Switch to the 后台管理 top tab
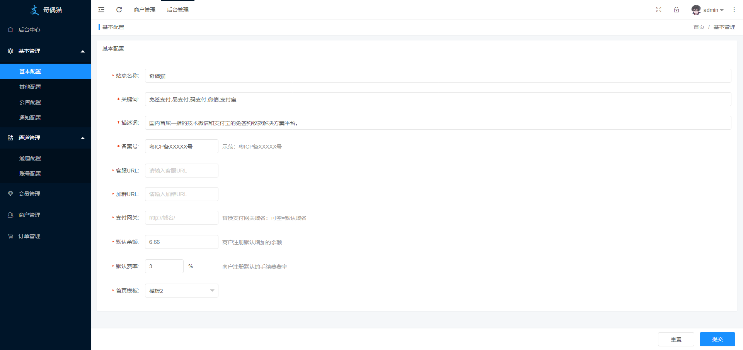This screenshot has width=743, height=350. coord(178,10)
